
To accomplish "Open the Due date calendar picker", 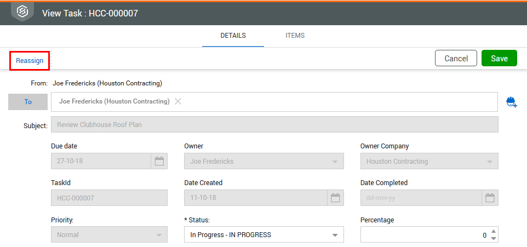I will click(159, 162).
